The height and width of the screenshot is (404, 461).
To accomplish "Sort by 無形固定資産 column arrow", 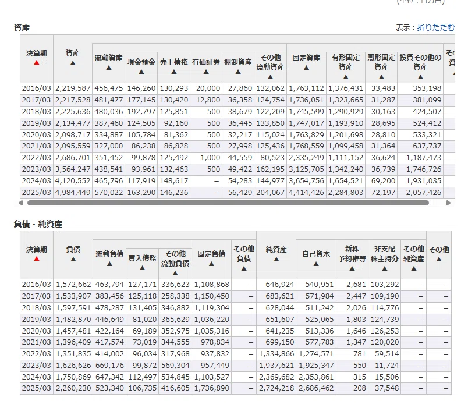I will click(x=381, y=77).
